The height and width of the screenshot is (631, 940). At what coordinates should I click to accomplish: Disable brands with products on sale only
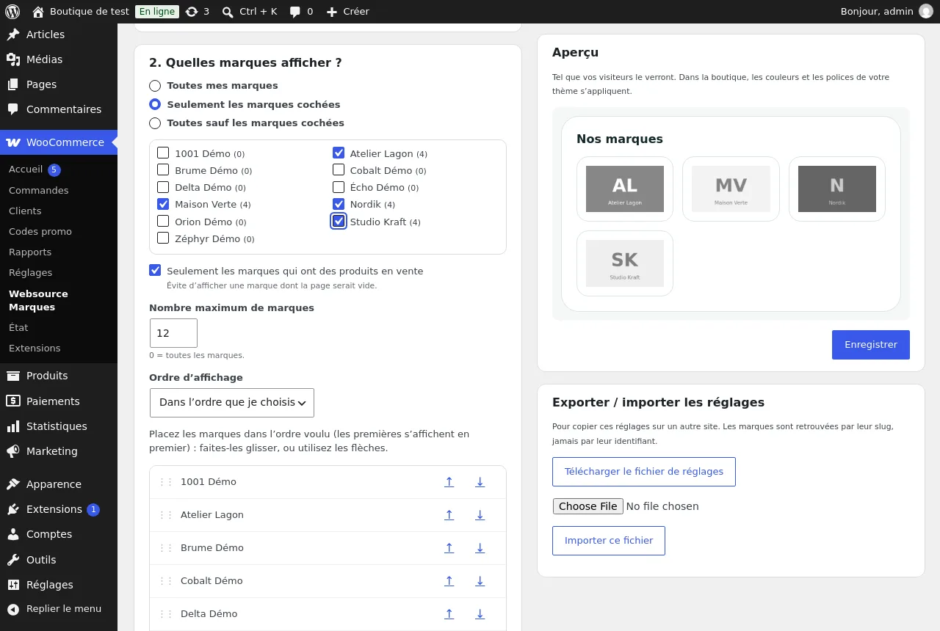pyautogui.click(x=155, y=270)
